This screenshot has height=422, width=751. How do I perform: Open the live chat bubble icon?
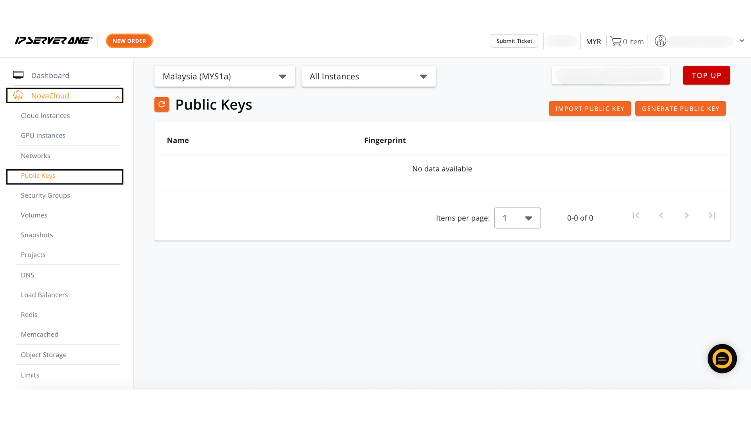point(722,359)
